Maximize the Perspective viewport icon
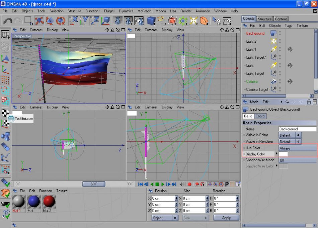The height and width of the screenshot is (228, 318). (123, 30)
